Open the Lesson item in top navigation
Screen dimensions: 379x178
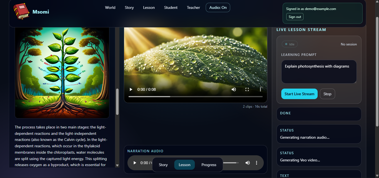(x=149, y=7)
